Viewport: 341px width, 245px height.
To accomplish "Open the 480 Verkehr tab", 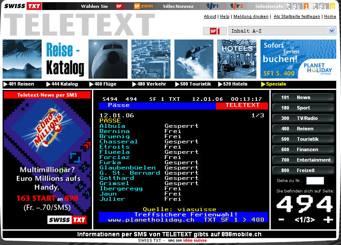I will [149, 84].
